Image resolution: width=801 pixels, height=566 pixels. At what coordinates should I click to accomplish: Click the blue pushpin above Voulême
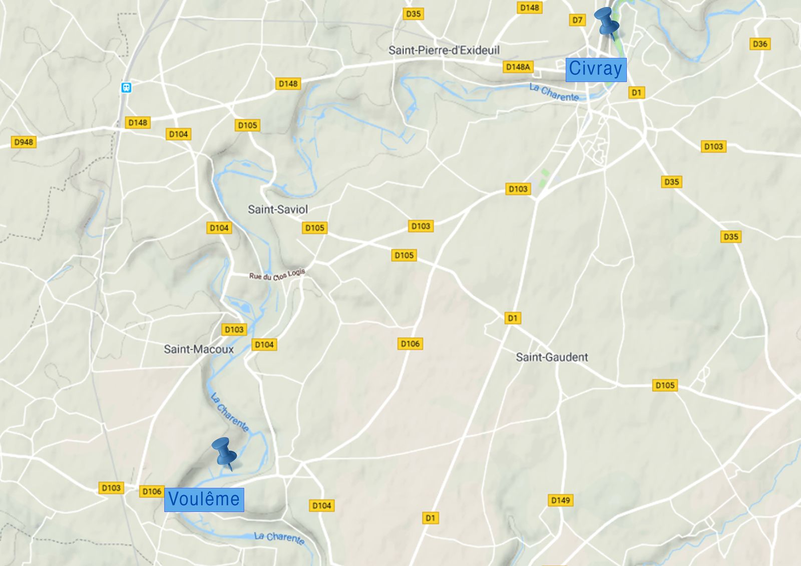coord(224,453)
